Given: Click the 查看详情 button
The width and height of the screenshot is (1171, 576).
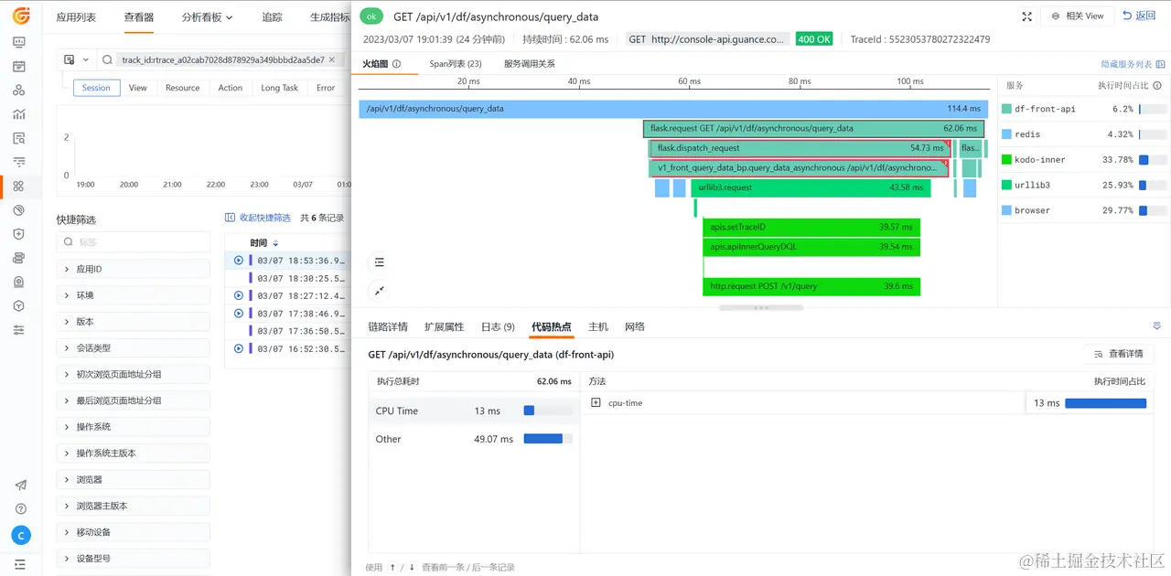Looking at the screenshot, I should pyautogui.click(x=1118, y=354).
